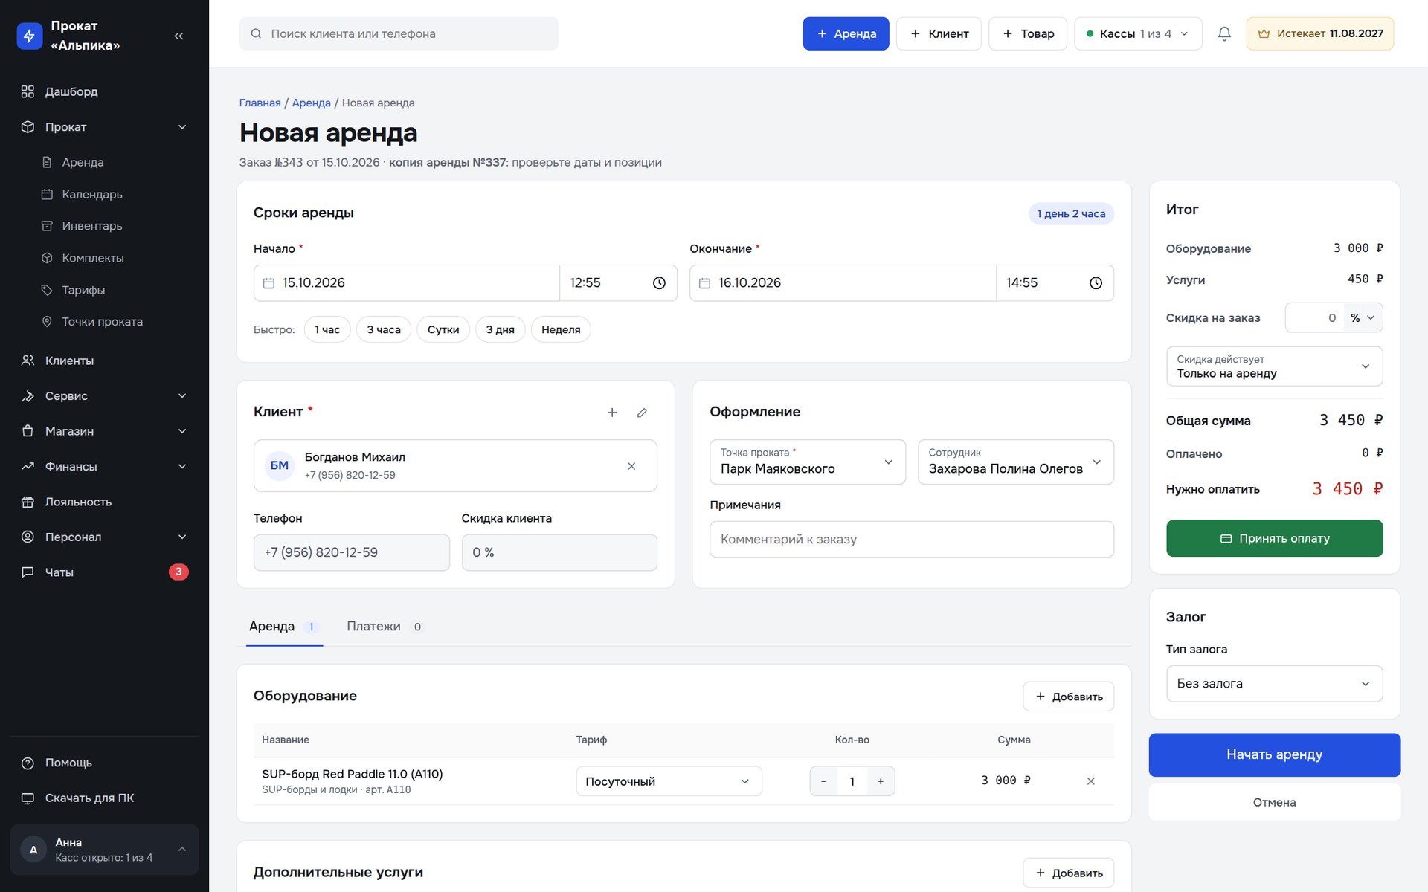Open end date calendar icon
Screen dimensions: 1428x892
pyautogui.click(x=704, y=283)
